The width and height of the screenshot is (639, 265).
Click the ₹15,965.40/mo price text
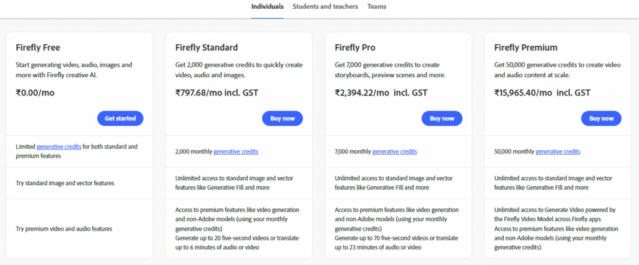(523, 93)
